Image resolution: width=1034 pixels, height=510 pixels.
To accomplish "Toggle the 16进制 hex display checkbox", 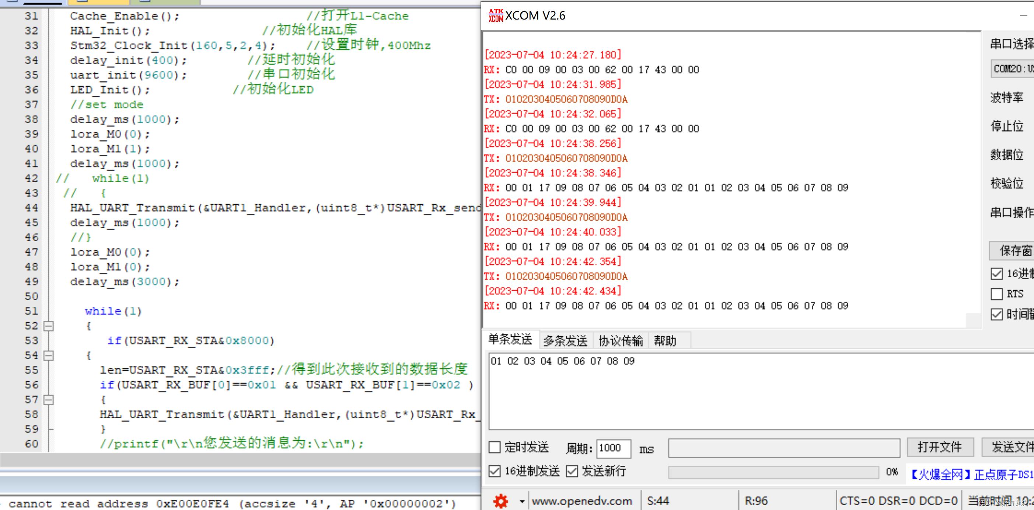I will coord(997,274).
